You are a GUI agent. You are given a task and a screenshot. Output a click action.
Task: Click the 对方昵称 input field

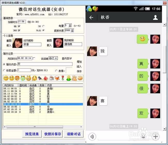pyautogui.click(x=32, y=44)
